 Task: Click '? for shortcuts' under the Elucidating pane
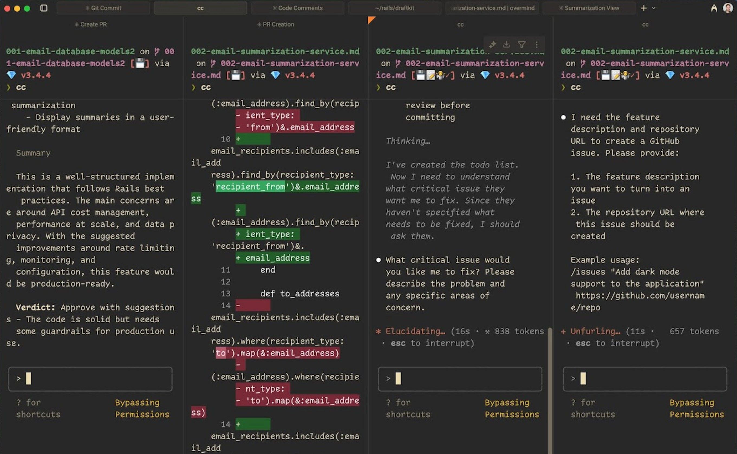coord(408,408)
